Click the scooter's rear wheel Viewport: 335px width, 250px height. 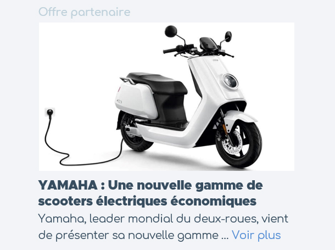tap(135, 135)
